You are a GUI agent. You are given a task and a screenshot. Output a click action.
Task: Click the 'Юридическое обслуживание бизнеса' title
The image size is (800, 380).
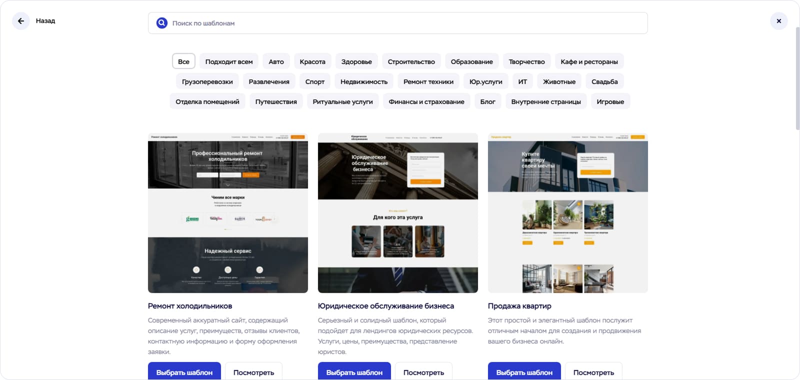(x=386, y=306)
